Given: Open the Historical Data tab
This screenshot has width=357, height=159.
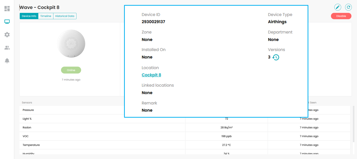Looking at the screenshot, I should tap(65, 16).
